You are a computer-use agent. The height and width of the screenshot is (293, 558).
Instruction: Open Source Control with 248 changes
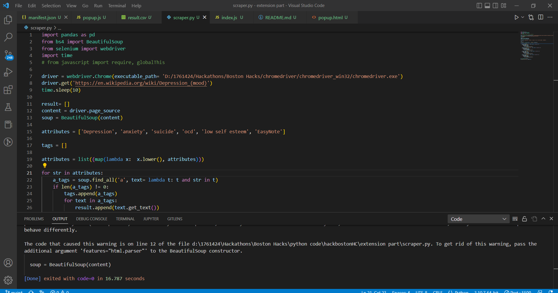[x=8, y=55]
